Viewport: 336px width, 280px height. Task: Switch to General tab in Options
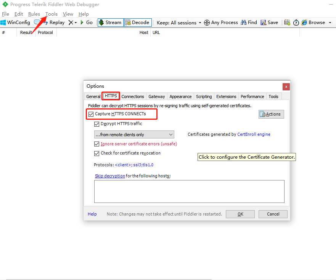93,97
